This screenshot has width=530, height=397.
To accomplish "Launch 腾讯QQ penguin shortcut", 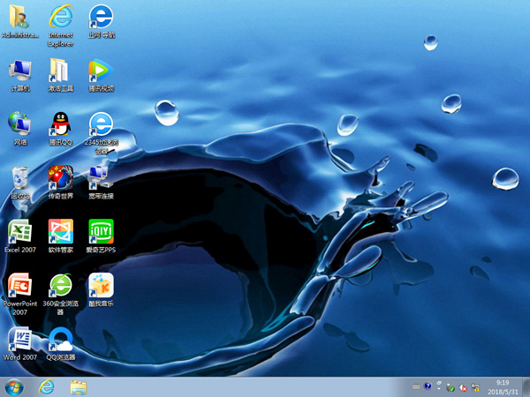I will click(60, 124).
